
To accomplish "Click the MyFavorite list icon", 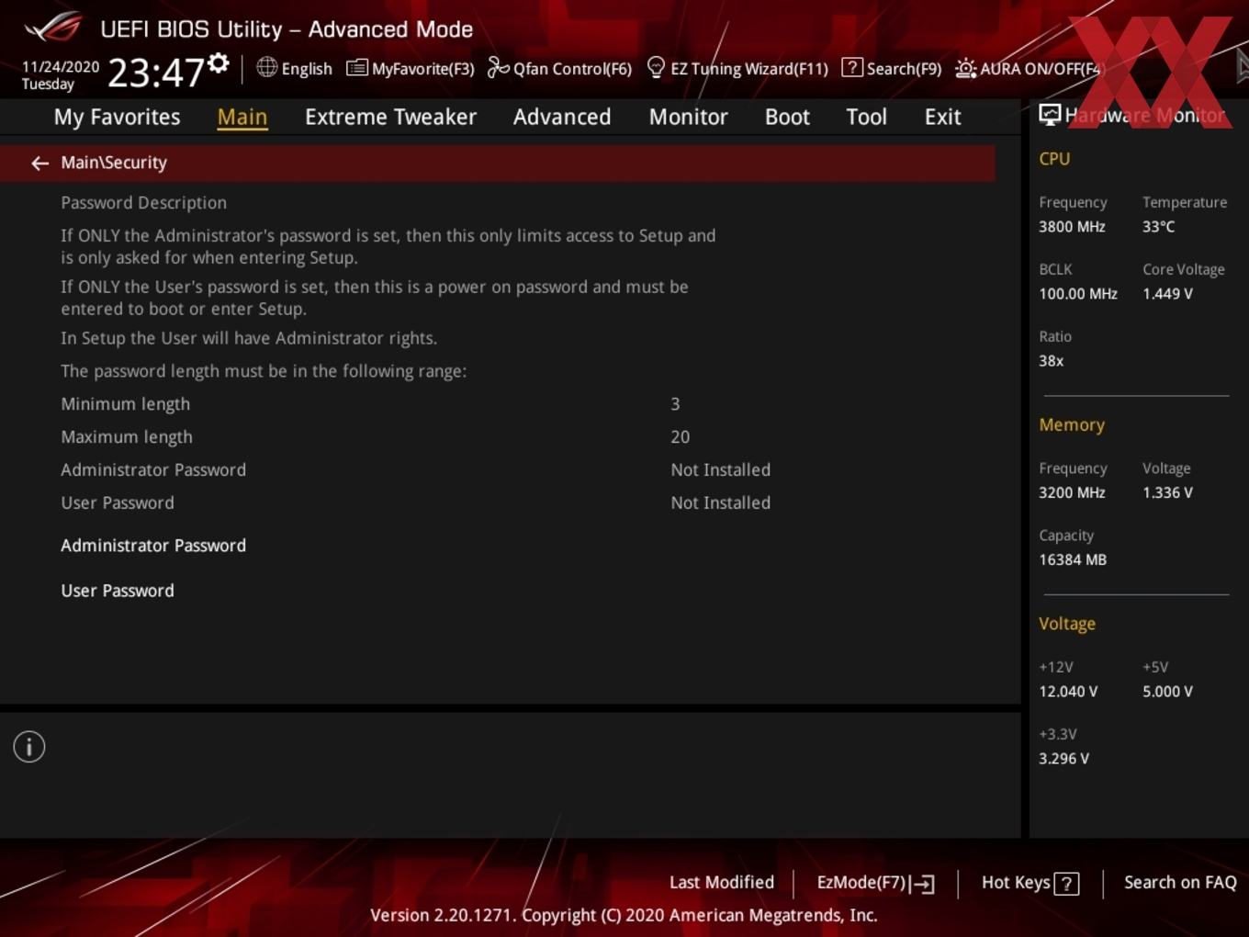I will click(357, 68).
